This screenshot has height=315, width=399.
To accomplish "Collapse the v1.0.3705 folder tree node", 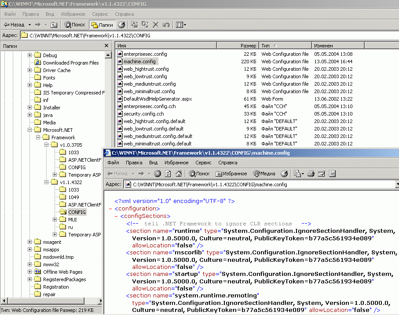I will [x=47, y=145].
